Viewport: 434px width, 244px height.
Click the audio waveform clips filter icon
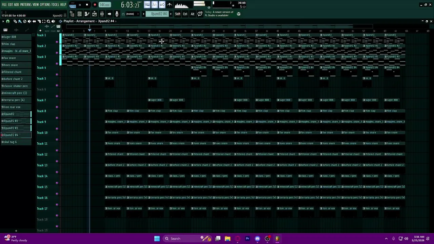16,30
